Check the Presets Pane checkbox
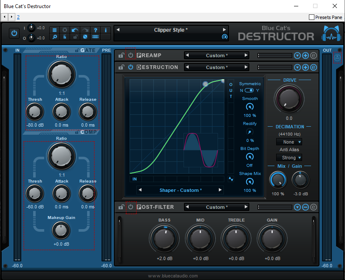Screen dimensions: 345x280 pos(311,17)
